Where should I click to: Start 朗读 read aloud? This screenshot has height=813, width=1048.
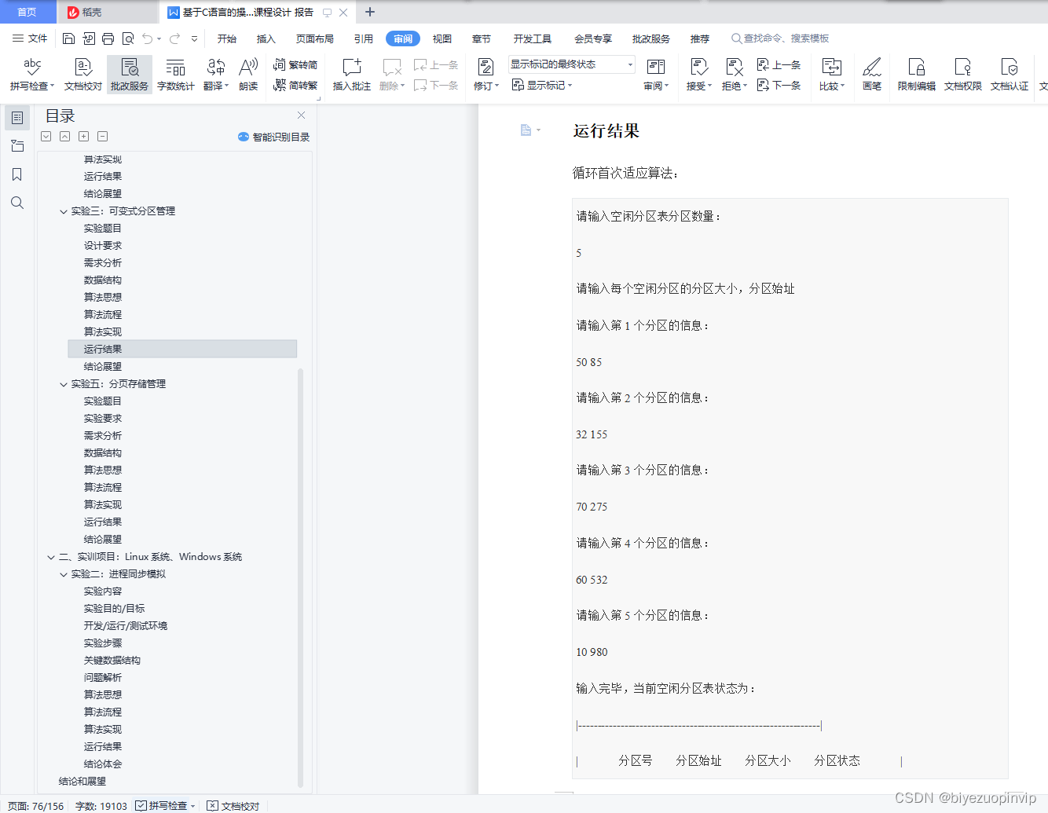pos(248,75)
